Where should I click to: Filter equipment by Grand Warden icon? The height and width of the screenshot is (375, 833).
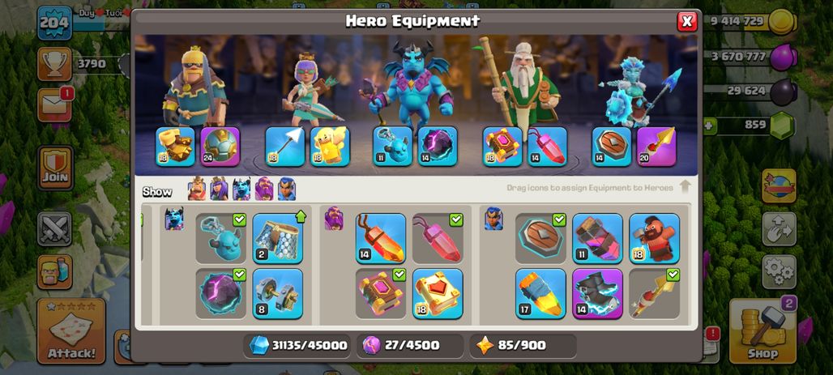(264, 189)
